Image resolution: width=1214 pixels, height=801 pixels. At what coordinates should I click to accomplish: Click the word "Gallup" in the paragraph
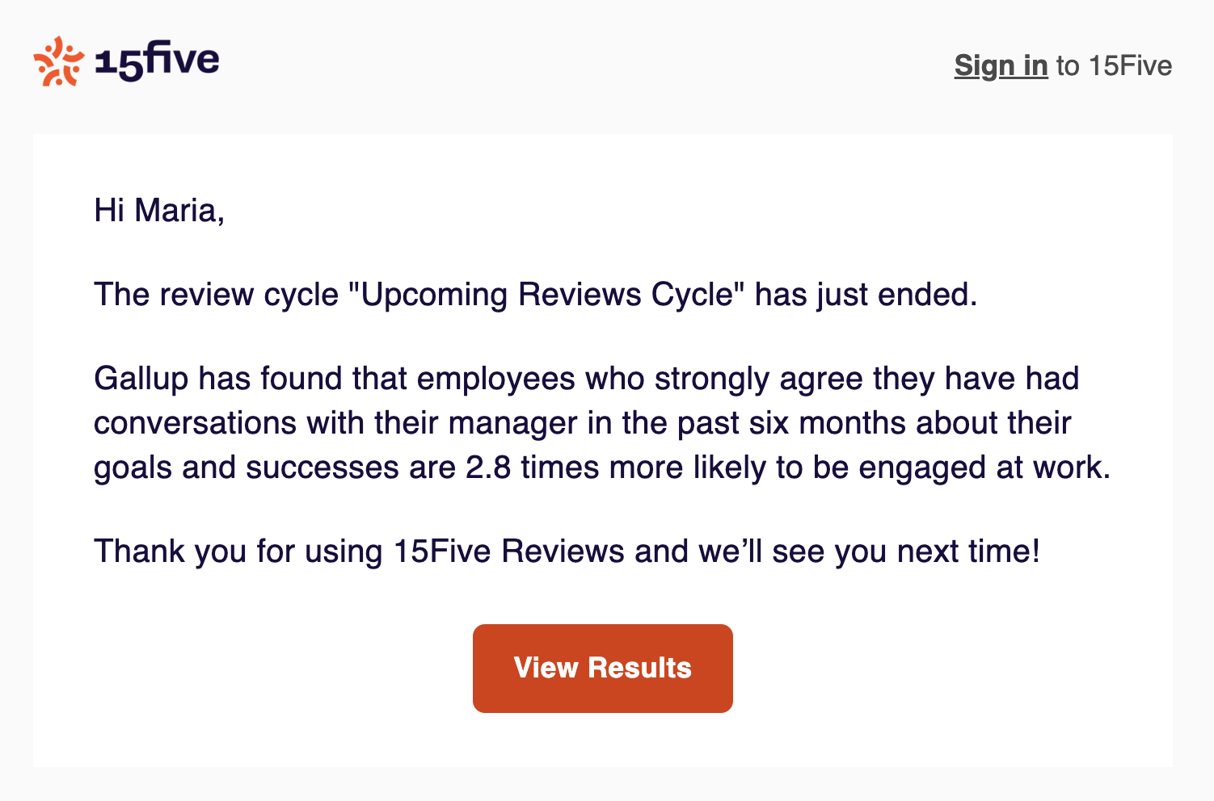click(x=141, y=379)
